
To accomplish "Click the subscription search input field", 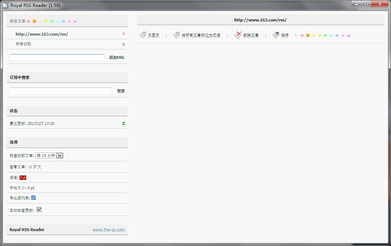I will pos(61,91).
